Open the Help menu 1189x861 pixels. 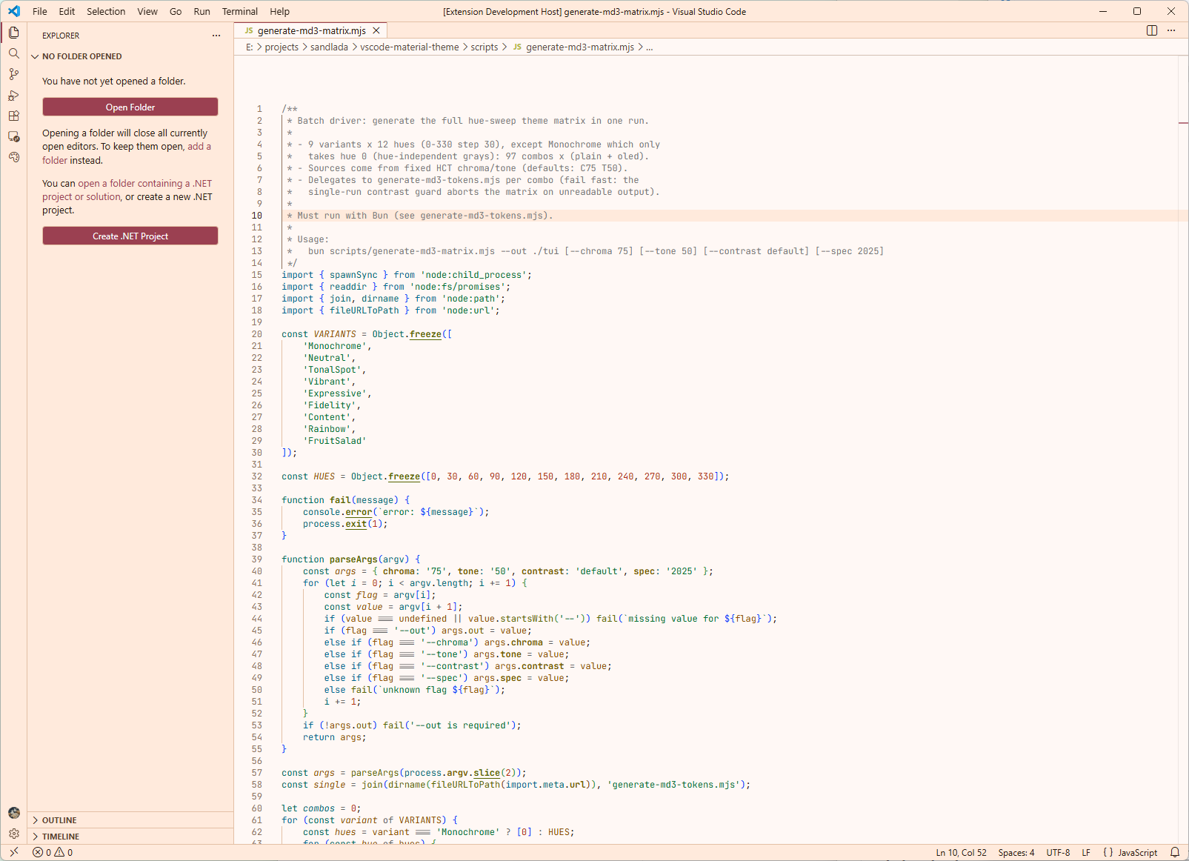click(x=279, y=11)
